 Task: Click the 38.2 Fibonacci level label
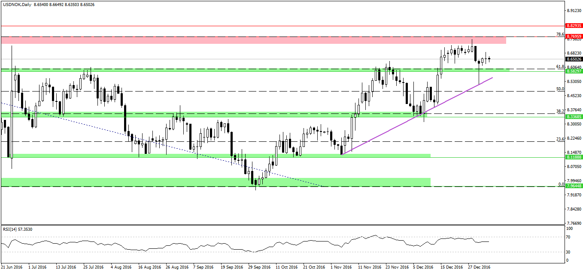click(x=559, y=111)
